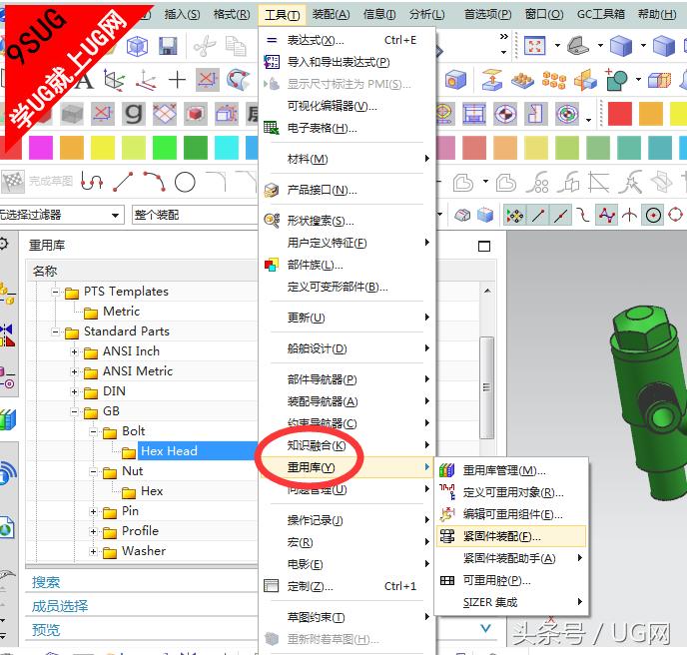687x655 pixels.
Task: Toggle snap end point option
Action: click(x=538, y=215)
